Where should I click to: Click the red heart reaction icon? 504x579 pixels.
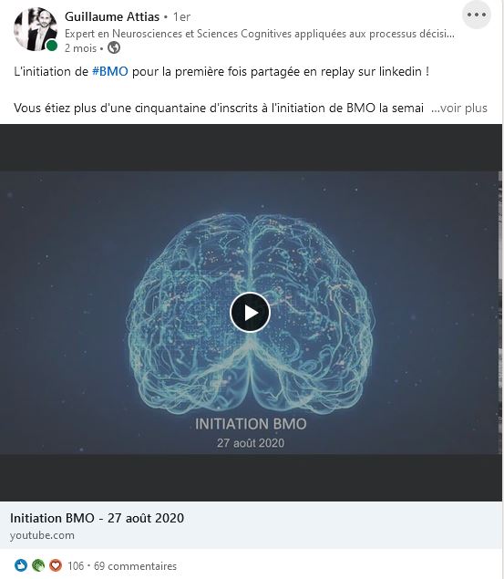coord(56,565)
